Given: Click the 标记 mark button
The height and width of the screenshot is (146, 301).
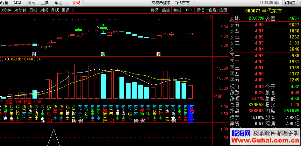Looking at the screenshot, I should point(200,10).
